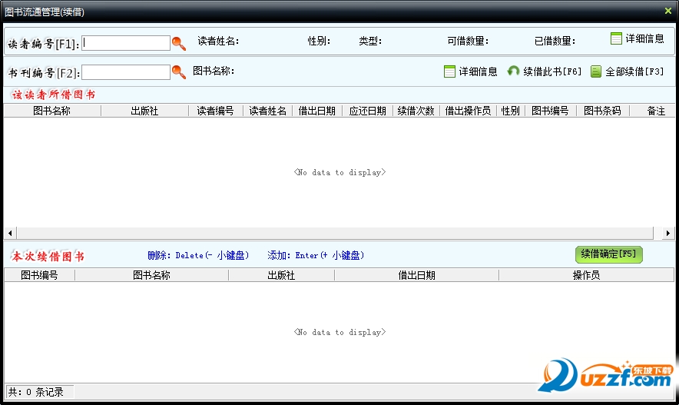Sort by 出版社 column in upper table

144,111
